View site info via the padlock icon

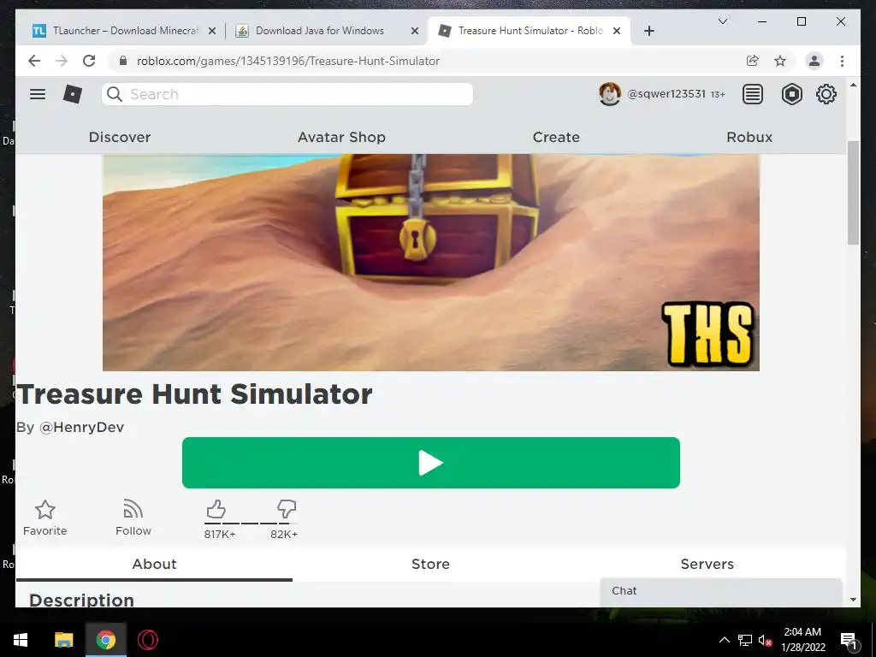click(123, 61)
